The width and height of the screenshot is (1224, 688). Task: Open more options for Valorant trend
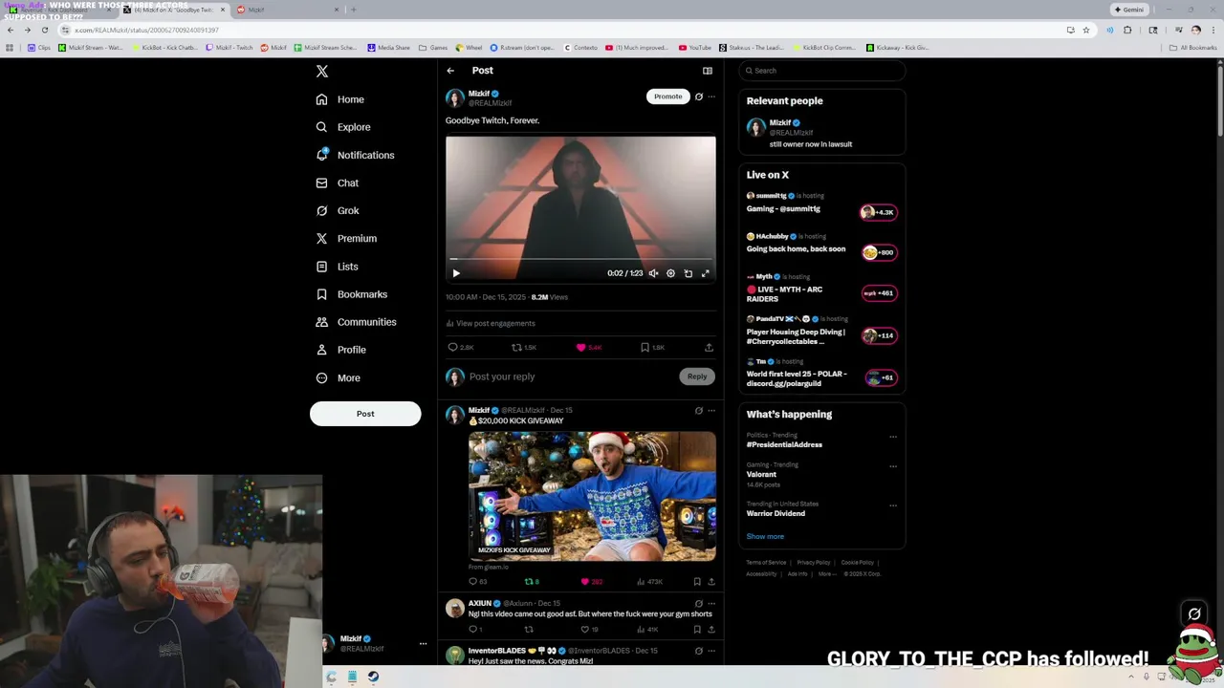(x=893, y=466)
